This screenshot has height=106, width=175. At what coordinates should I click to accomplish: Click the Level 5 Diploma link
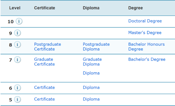point(91,99)
